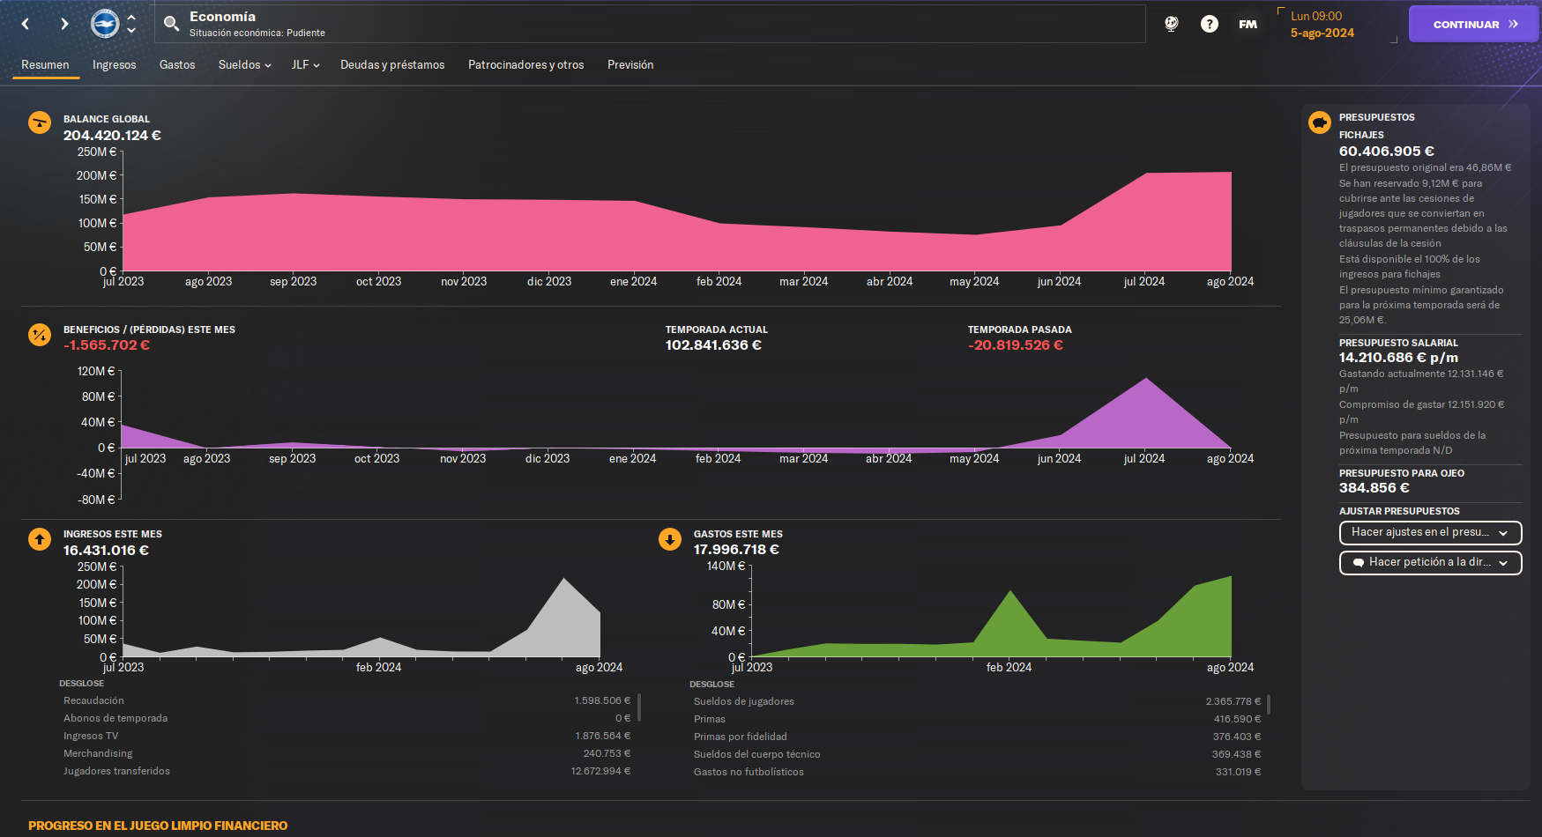Click the Beneficios percent icon

tap(40, 335)
